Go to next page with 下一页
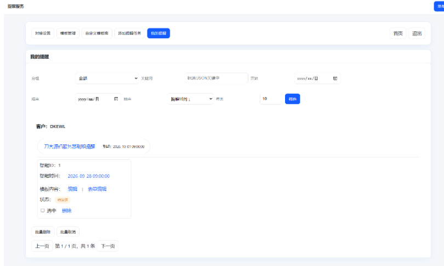 point(109,246)
